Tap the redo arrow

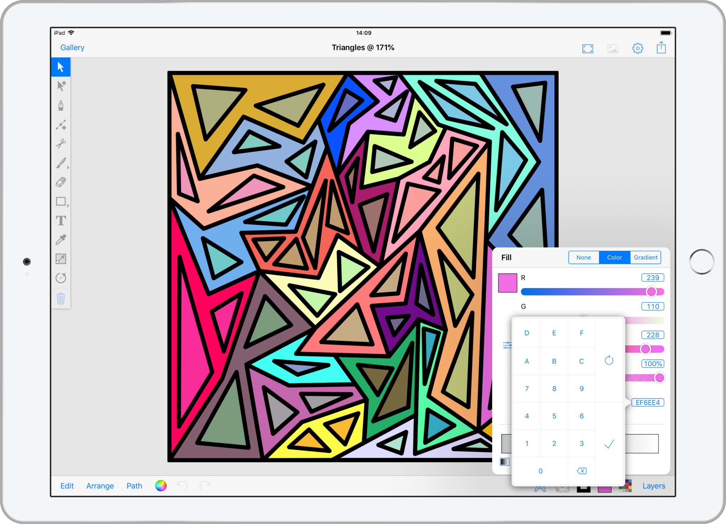[205, 486]
